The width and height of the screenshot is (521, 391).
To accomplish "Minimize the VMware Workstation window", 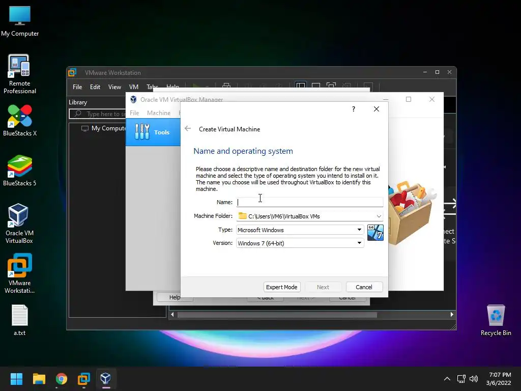I will pos(425,72).
